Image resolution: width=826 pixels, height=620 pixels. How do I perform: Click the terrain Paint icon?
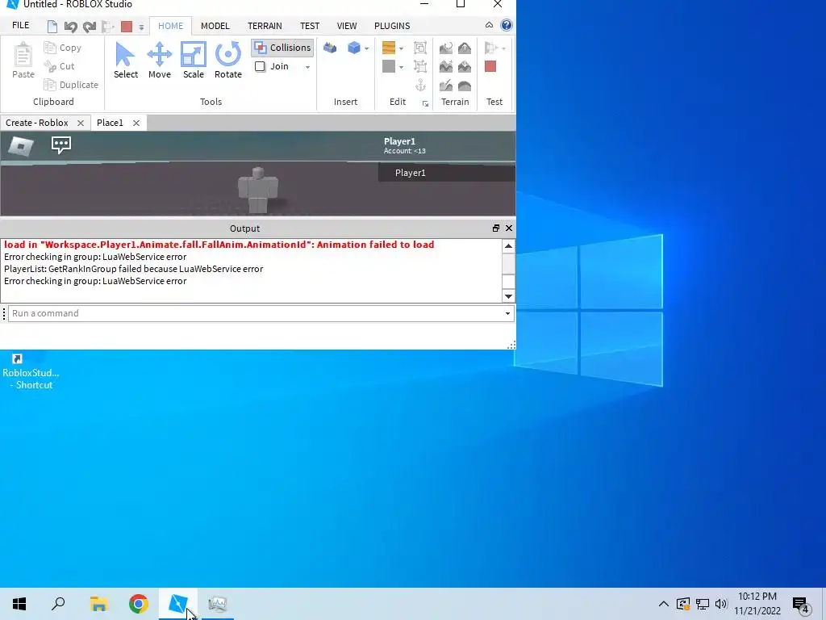pyautogui.click(x=445, y=85)
